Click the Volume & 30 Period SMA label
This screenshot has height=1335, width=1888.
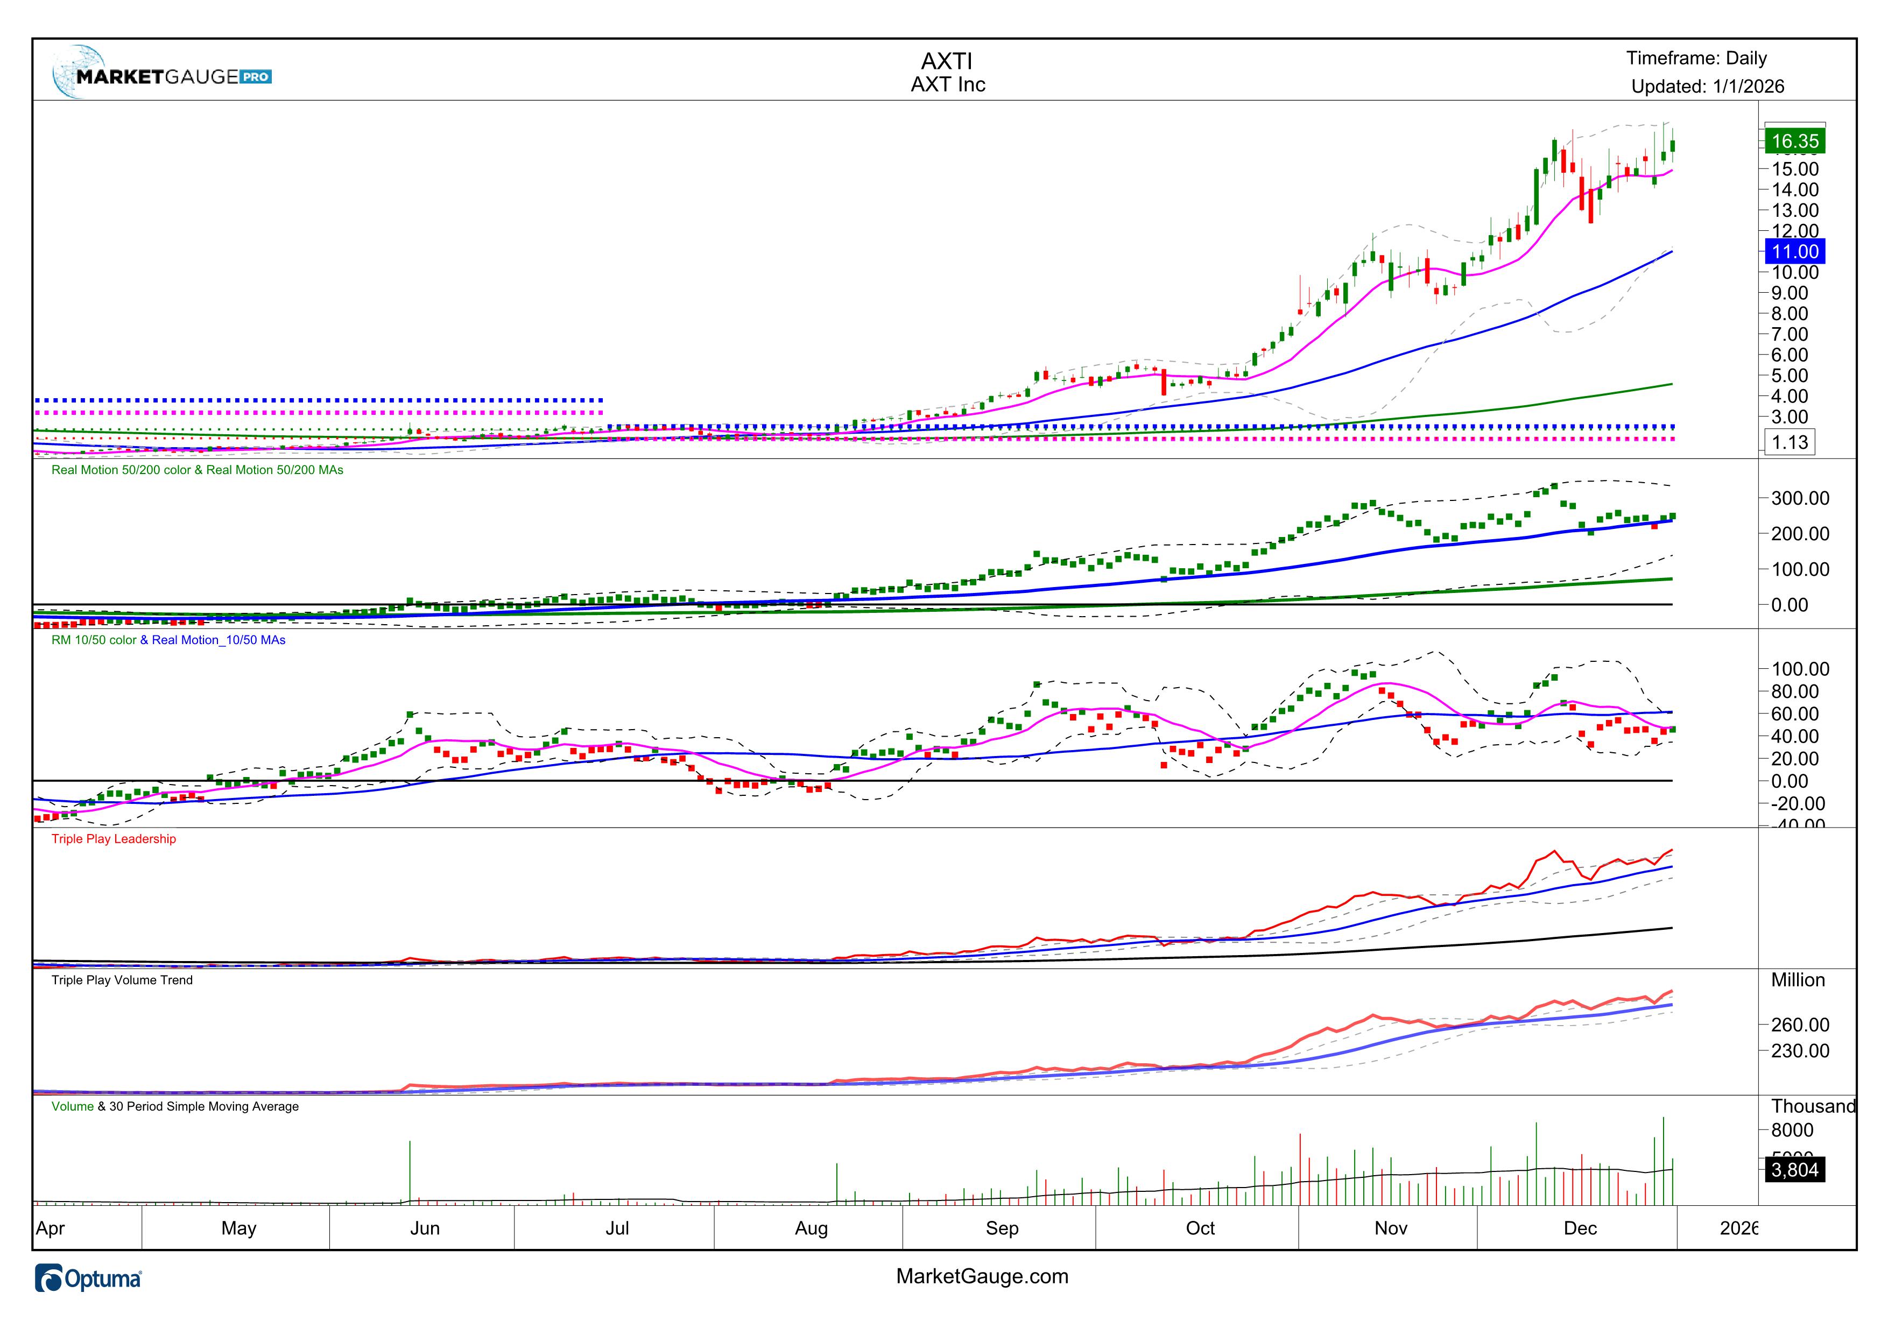click(174, 1106)
